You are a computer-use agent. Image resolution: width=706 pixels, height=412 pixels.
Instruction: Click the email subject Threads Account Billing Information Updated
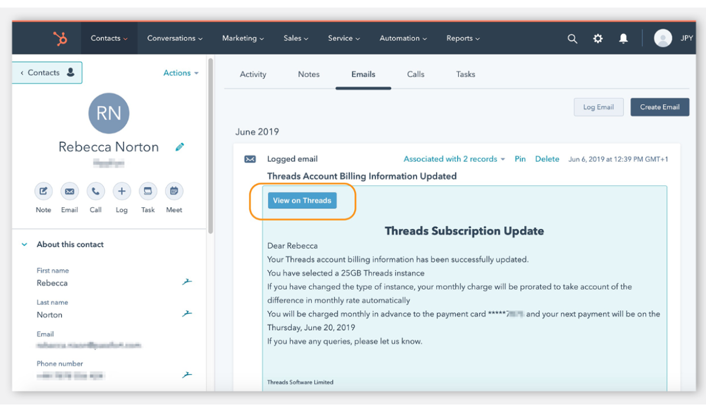point(362,176)
